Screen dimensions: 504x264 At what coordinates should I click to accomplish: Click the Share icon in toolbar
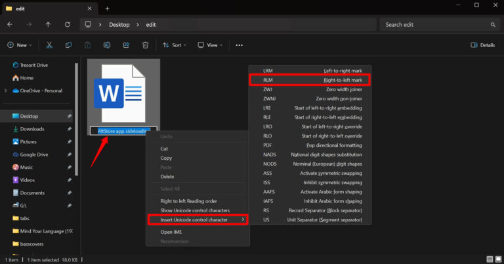126,45
